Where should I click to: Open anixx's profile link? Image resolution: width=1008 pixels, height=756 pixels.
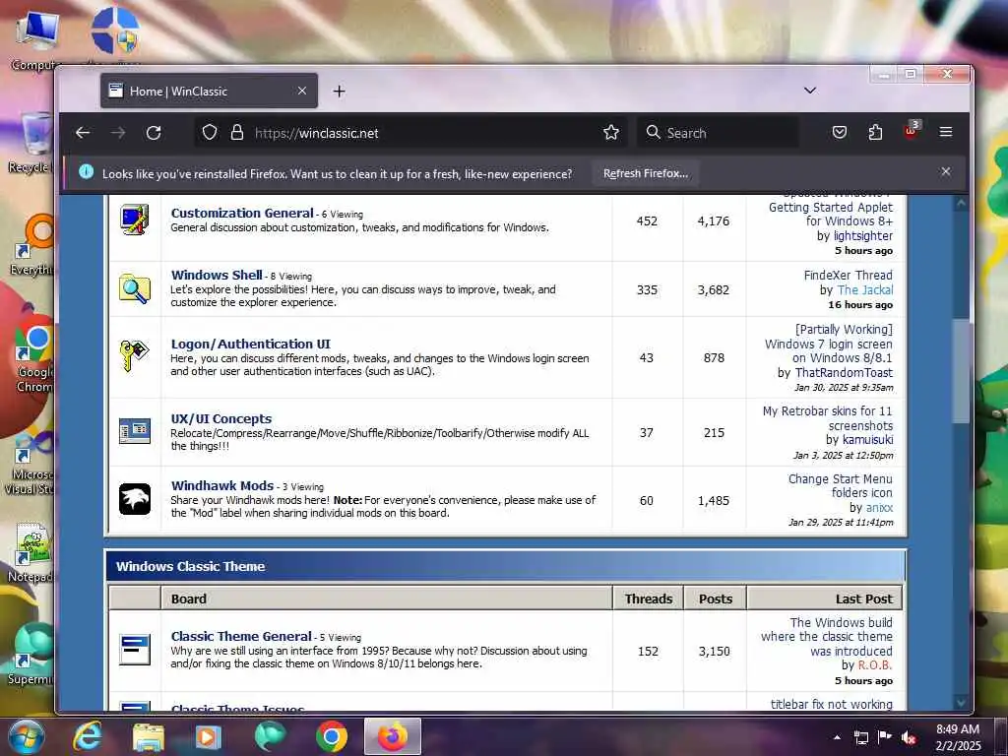pyautogui.click(x=879, y=508)
